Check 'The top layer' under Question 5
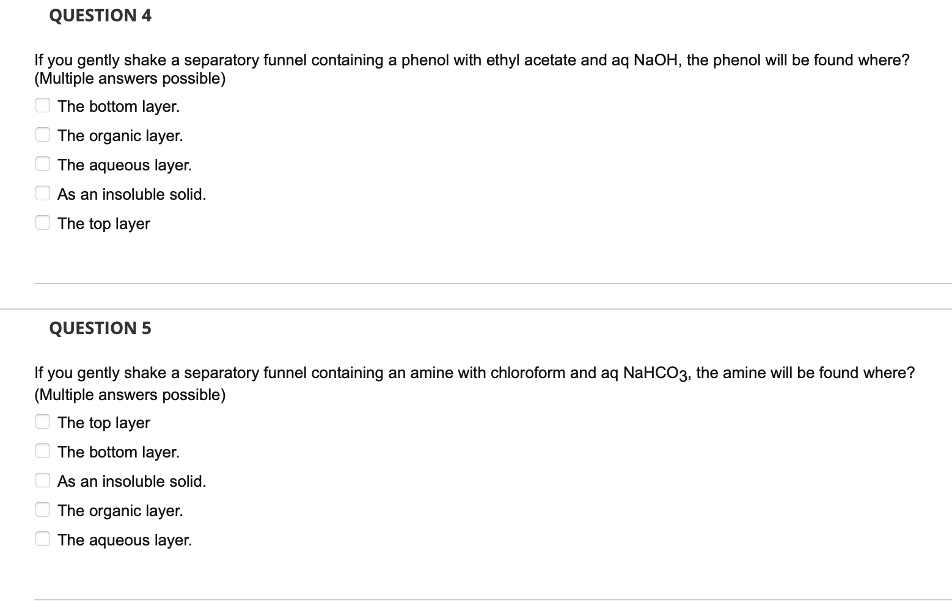952x601 pixels. tap(43, 421)
